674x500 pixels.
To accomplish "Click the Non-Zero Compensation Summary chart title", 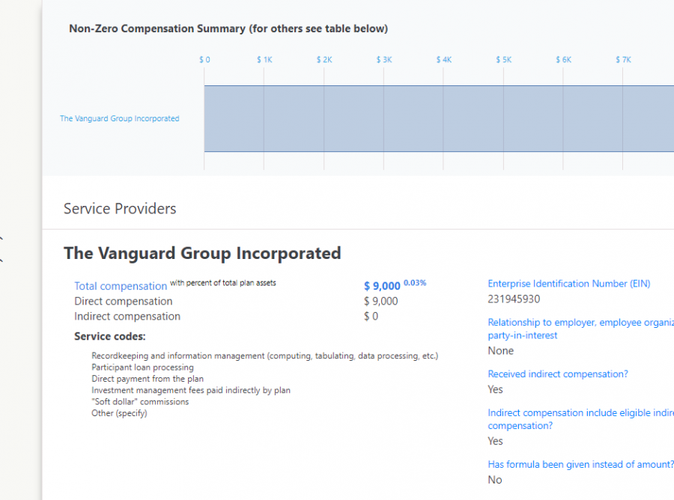I will (x=228, y=29).
